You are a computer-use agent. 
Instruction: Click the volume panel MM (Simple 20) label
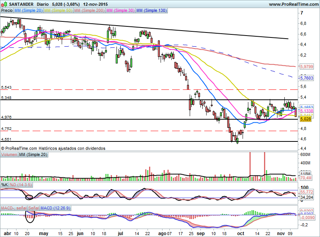click(x=33, y=154)
